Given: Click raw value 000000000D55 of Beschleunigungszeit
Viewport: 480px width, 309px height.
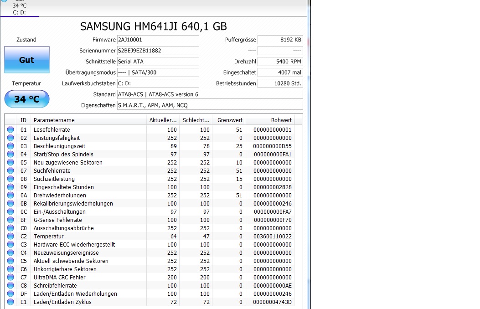Looking at the screenshot, I should (273, 146).
